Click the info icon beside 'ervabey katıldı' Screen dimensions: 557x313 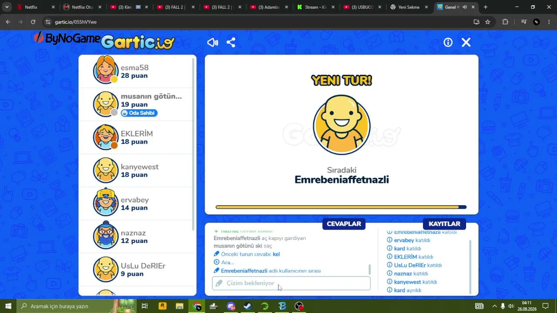coord(389,240)
